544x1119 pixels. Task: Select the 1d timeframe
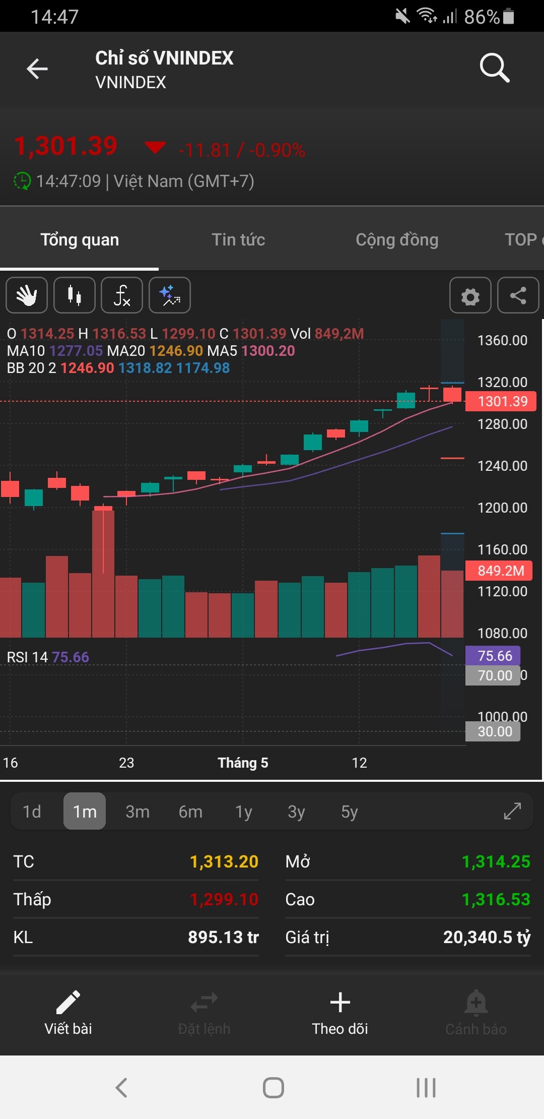tap(32, 812)
